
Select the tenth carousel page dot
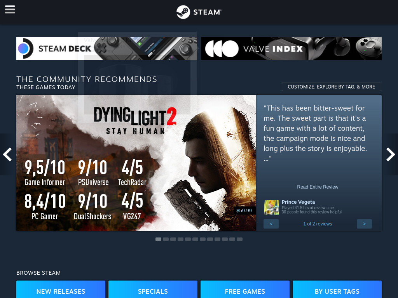click(225, 239)
